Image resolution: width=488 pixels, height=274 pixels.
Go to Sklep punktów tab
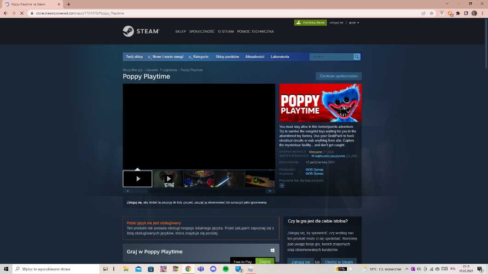(227, 57)
